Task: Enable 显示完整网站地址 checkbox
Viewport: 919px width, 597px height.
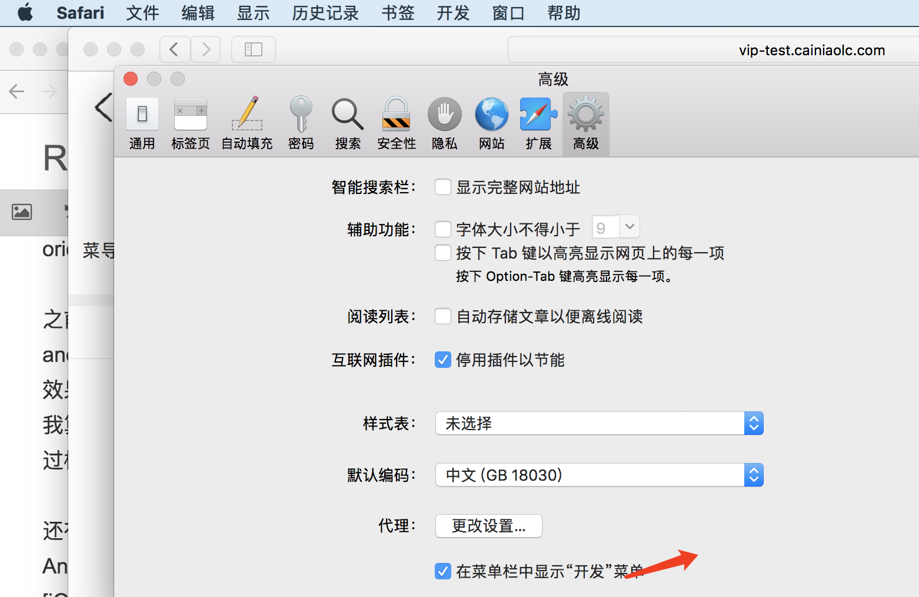Action: [443, 187]
